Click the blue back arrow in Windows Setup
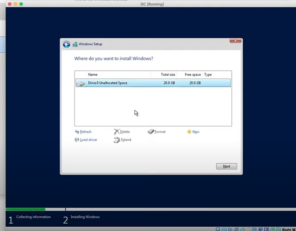Screen dimensions: 296x231 click(x=66, y=44)
